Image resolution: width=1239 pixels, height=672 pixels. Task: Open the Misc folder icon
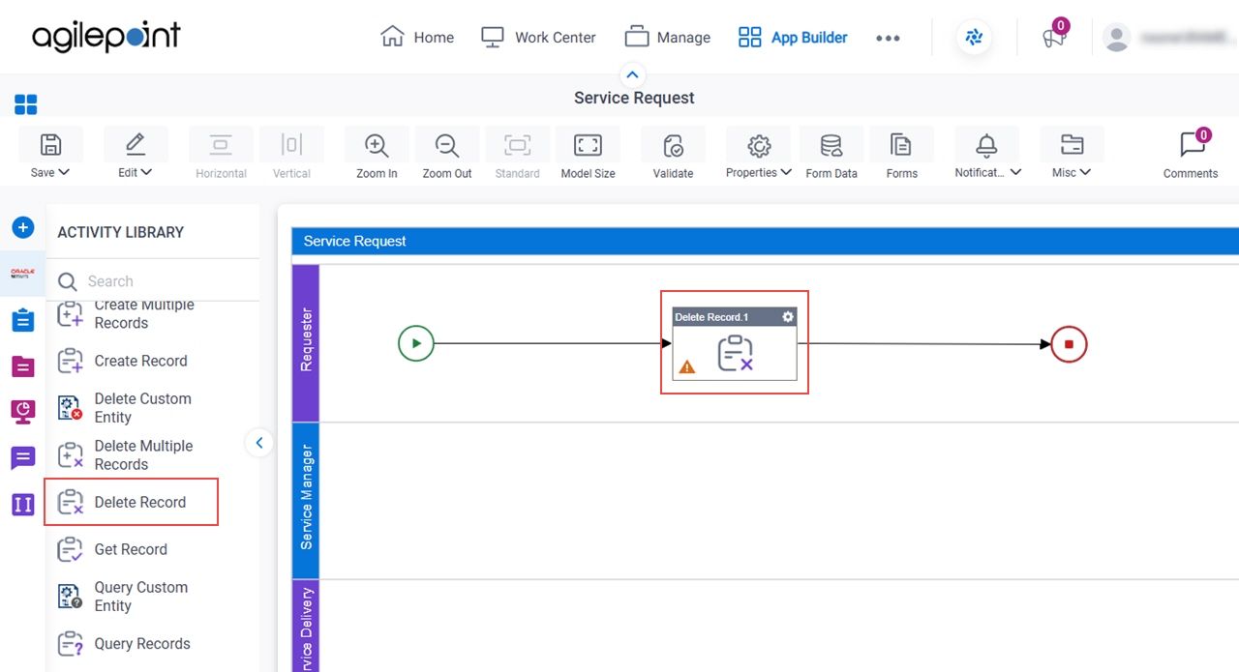[1072, 145]
